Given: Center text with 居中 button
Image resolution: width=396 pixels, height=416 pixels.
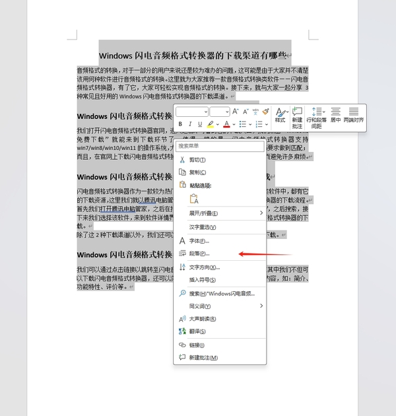Looking at the screenshot, I should click(x=335, y=115).
